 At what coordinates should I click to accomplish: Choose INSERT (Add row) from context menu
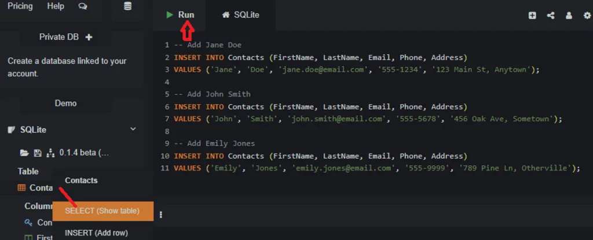coord(96,233)
